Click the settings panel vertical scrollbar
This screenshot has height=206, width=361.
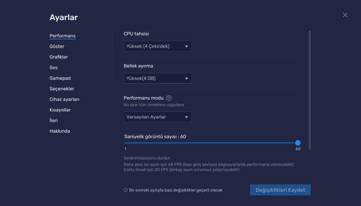tap(310, 90)
